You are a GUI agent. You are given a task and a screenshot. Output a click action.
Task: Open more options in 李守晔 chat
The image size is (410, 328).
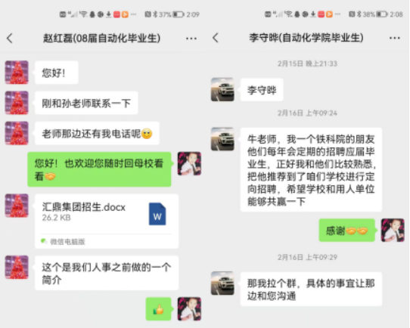395,38
